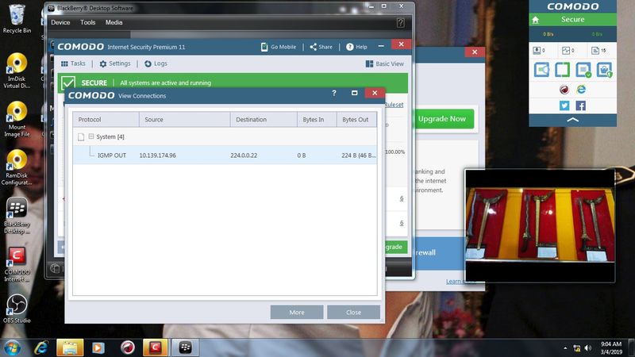
Task: Click the Windows Start button
Action: (x=12, y=347)
